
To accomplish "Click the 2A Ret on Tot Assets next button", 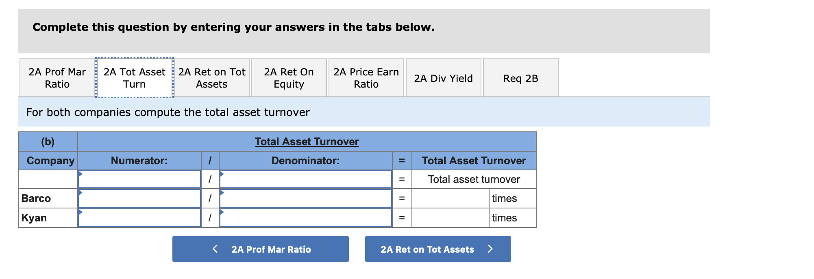I will click(437, 249).
